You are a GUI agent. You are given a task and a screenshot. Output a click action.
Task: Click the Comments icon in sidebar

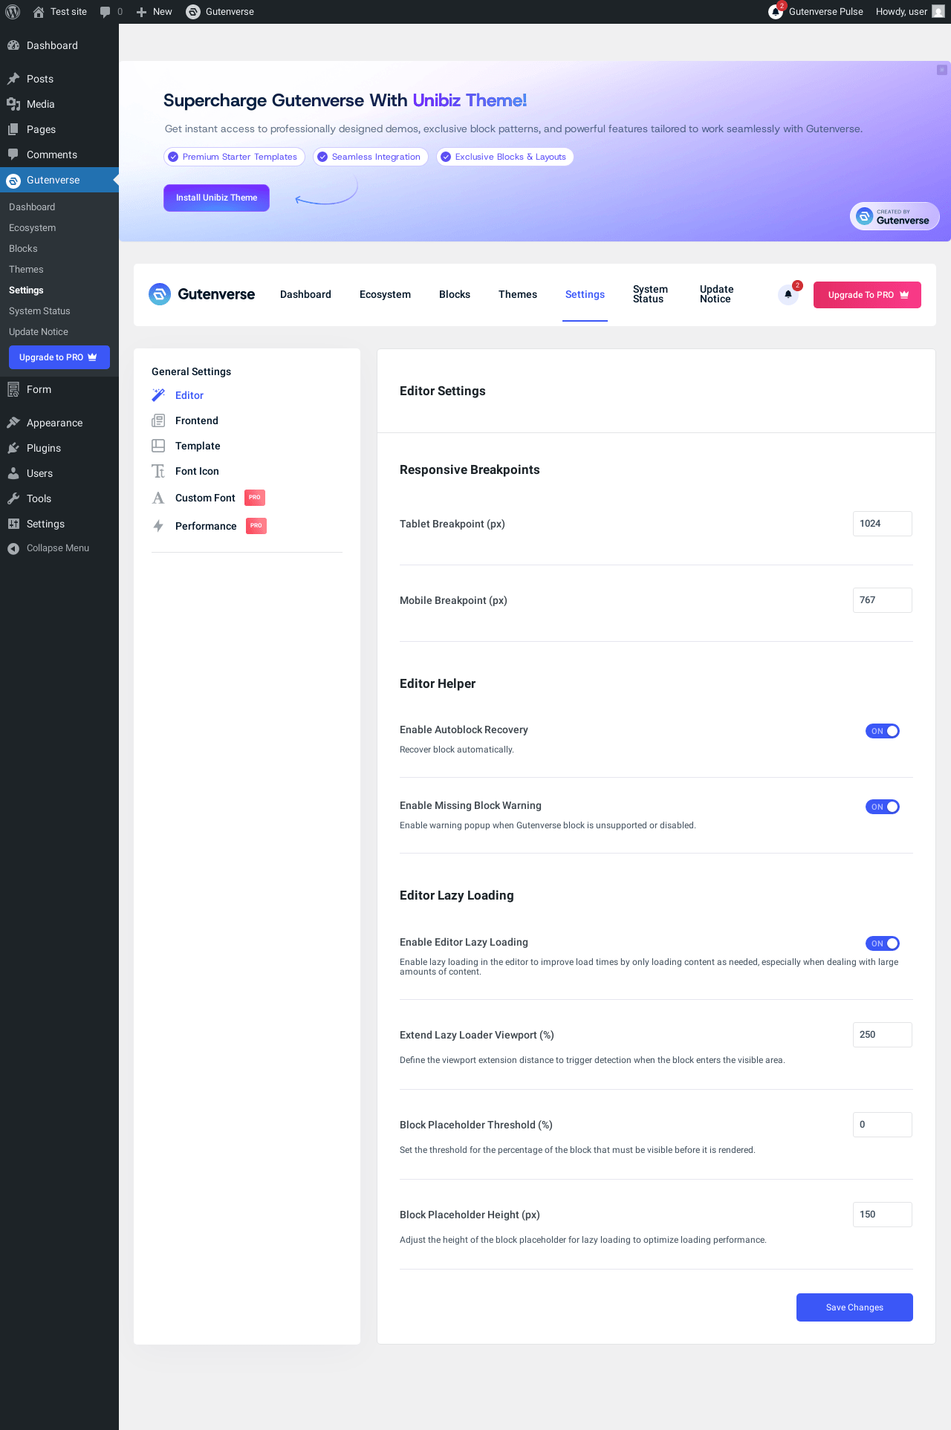(x=13, y=155)
